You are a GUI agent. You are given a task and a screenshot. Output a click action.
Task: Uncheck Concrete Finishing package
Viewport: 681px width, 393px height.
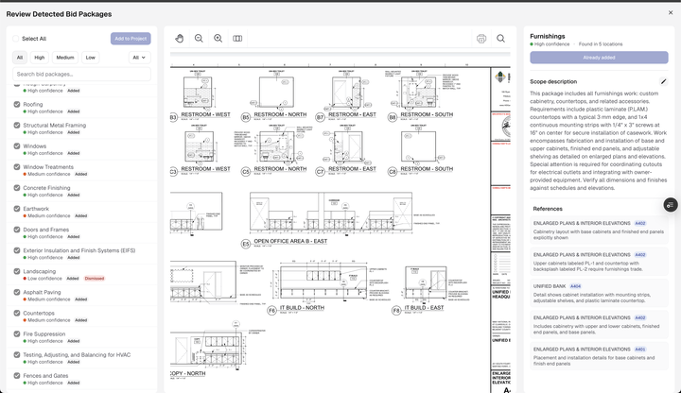17,188
